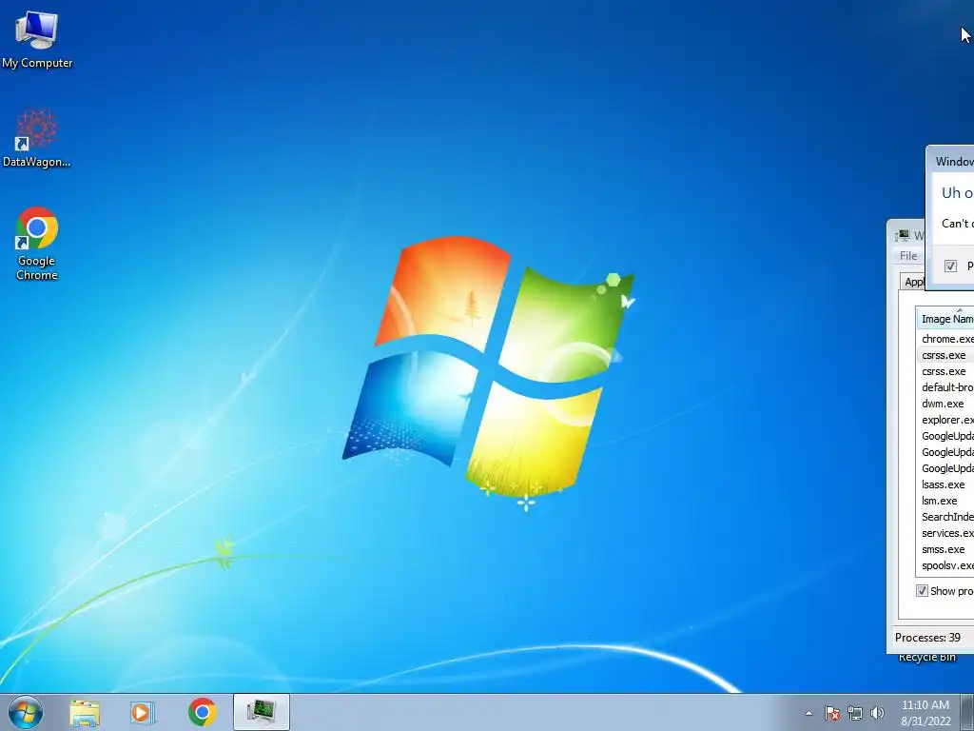
Task: Click the Show Desktop strip beside the clock
Action: [x=967, y=712]
